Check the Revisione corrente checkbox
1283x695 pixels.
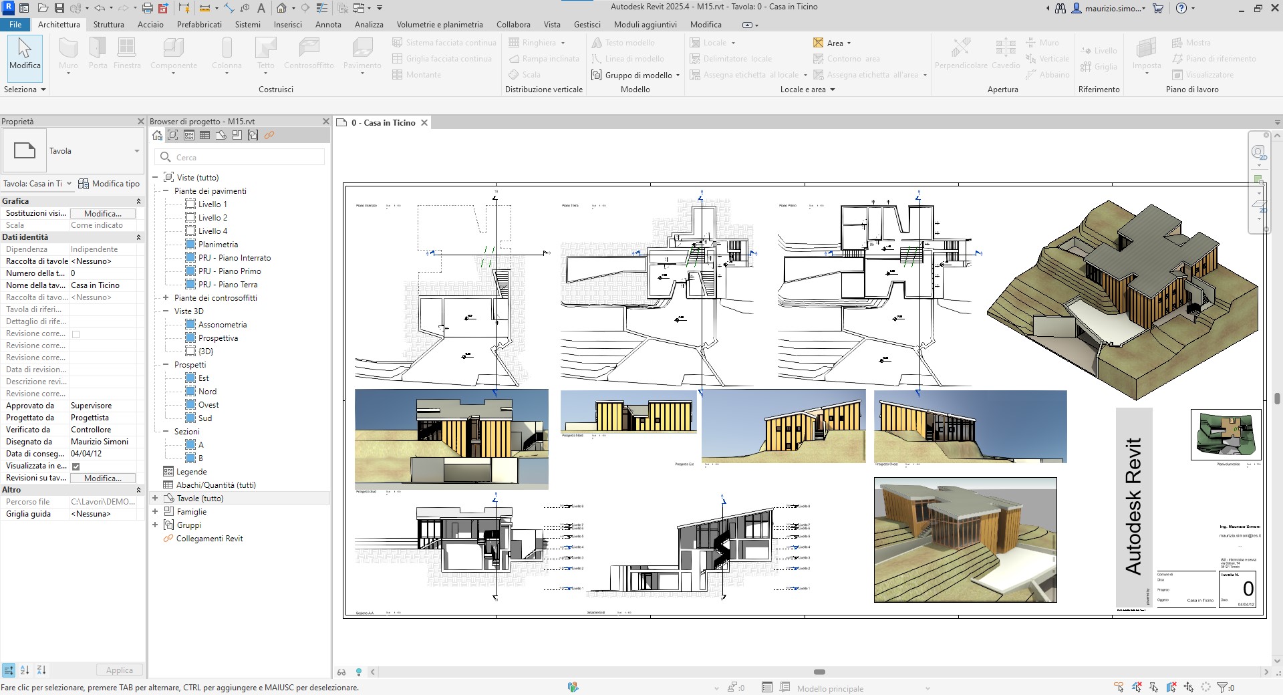[x=75, y=333]
